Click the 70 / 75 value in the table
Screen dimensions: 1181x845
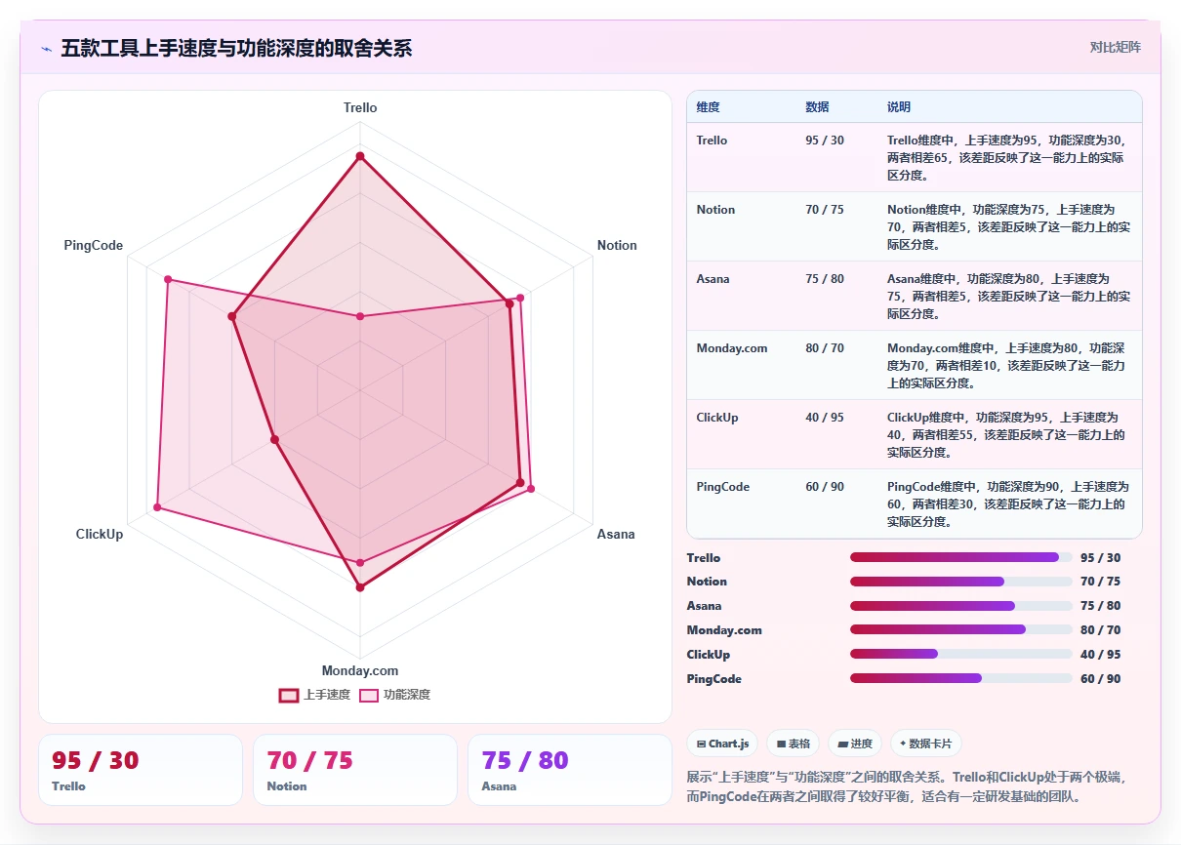click(x=825, y=210)
